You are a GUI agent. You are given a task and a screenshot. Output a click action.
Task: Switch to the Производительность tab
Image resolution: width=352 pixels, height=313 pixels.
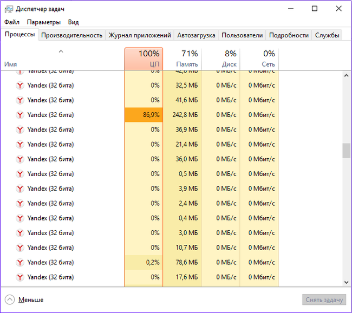72,35
